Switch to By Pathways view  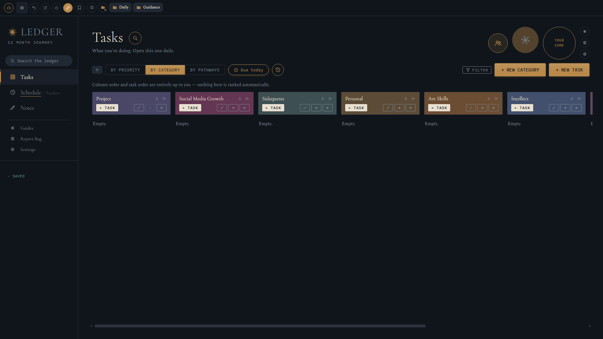click(205, 70)
